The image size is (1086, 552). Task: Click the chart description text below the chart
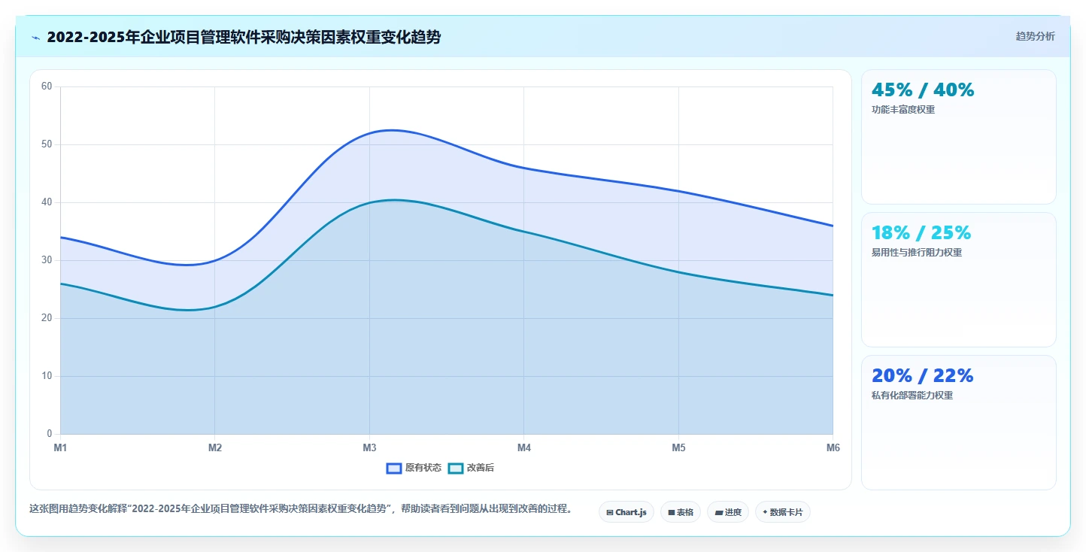(301, 509)
